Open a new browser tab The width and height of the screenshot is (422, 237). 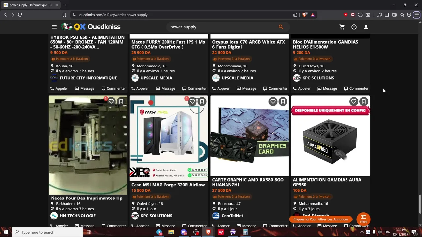click(x=66, y=5)
